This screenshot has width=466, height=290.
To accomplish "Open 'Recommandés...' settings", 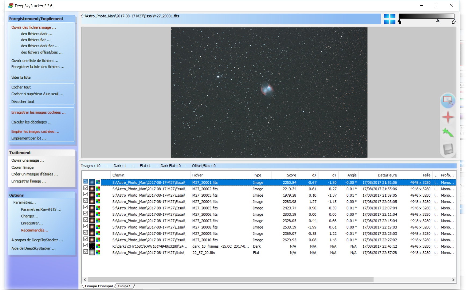I will 35,230.
